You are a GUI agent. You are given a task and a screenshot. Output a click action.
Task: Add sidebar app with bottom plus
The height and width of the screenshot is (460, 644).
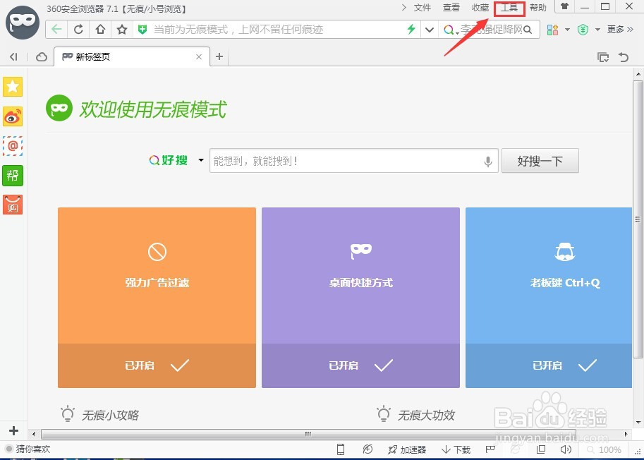click(x=13, y=430)
